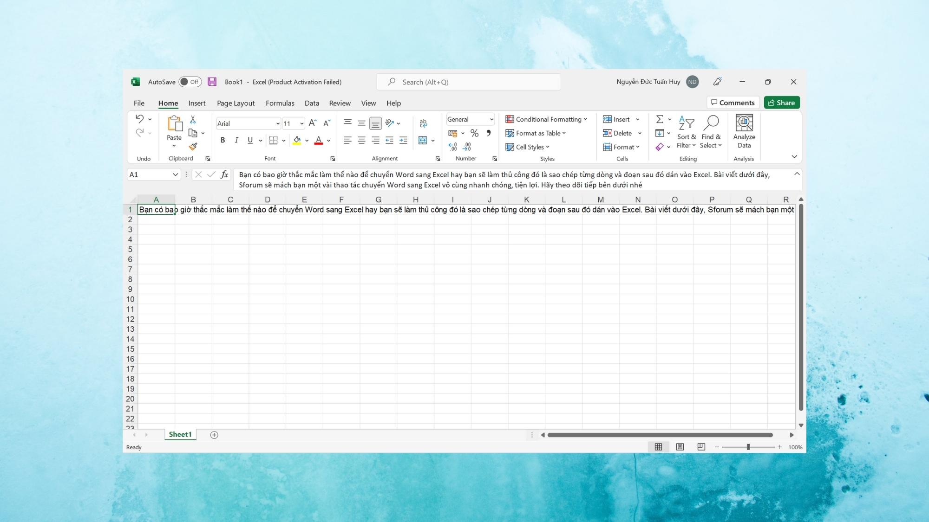Click the Comments button

pos(732,103)
